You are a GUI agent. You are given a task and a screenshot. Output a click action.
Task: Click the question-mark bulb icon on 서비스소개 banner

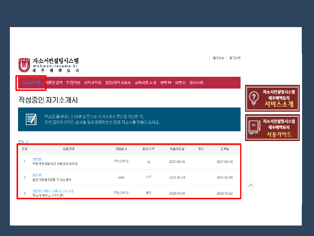coord(254,98)
